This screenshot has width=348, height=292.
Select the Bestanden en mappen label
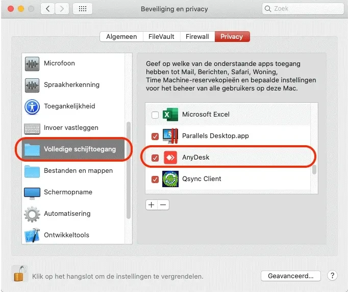79,171
